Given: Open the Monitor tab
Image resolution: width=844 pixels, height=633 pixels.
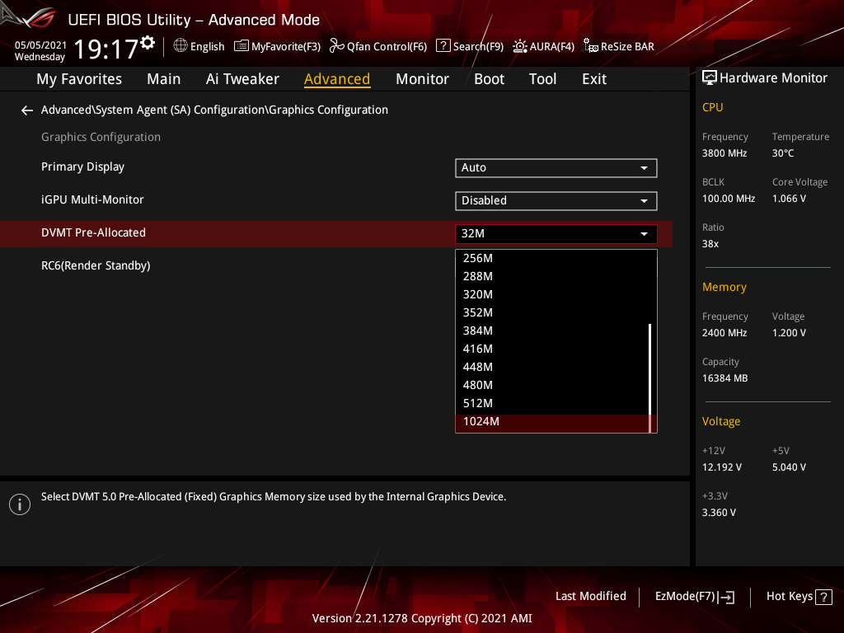Looking at the screenshot, I should pos(422,79).
